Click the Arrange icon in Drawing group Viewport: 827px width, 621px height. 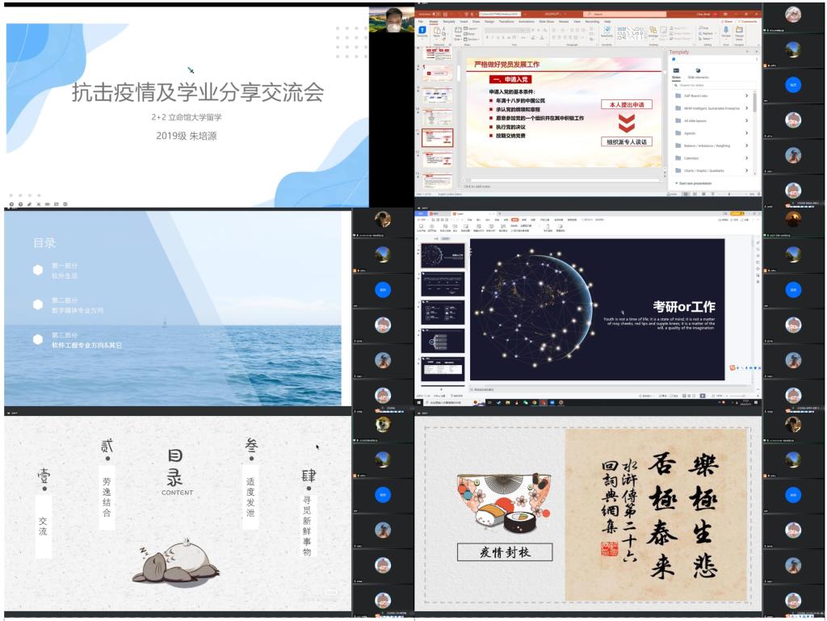pos(653,32)
